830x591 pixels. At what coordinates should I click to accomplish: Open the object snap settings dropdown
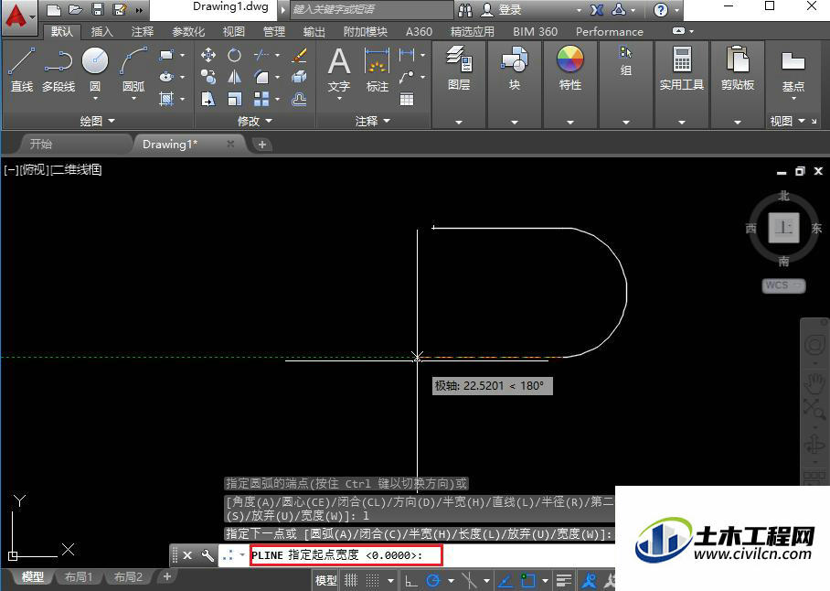click(545, 581)
